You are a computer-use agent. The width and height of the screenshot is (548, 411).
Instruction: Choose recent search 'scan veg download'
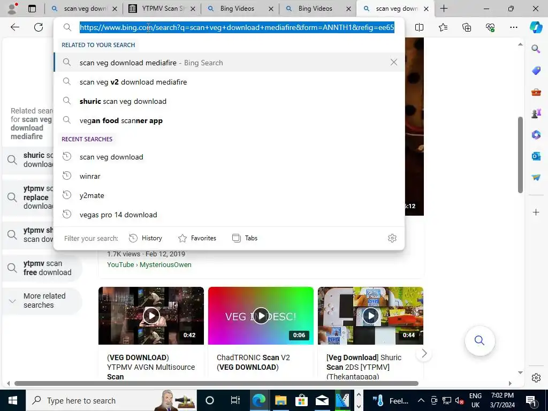[x=229, y=157]
